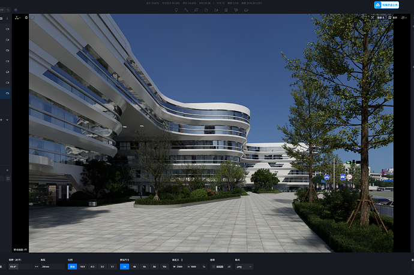
Task: Select the paint brush tool in top toolbar
Action: click(x=196, y=10)
